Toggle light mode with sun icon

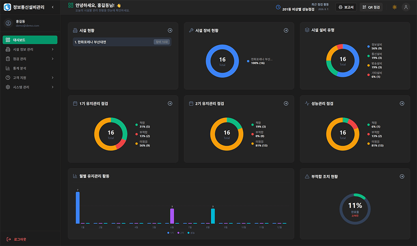(x=395, y=7)
